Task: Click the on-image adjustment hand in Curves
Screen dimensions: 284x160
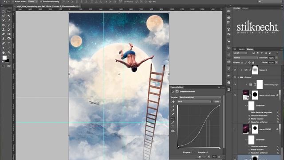Action: 173,102
